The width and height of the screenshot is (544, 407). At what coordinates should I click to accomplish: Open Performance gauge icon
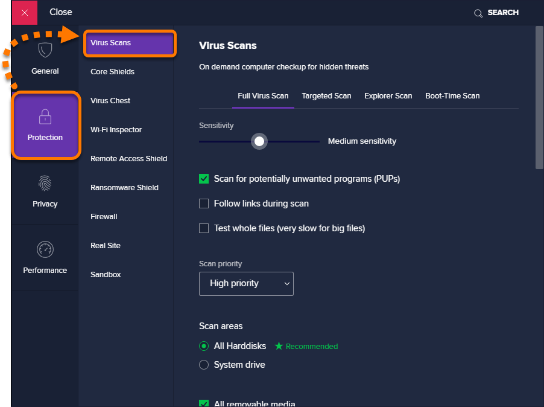pyautogui.click(x=45, y=249)
